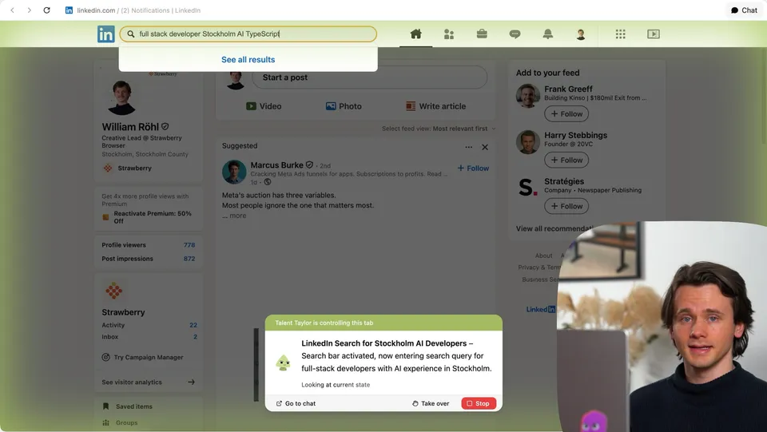Click the Start a post field
The width and height of the screenshot is (767, 432).
(369, 77)
